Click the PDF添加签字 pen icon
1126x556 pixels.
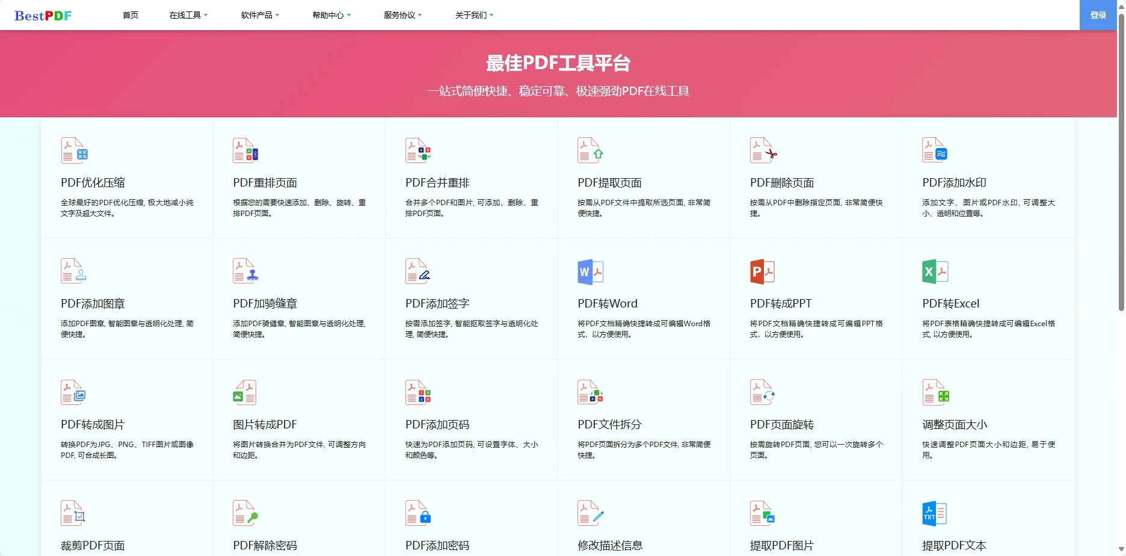[417, 271]
